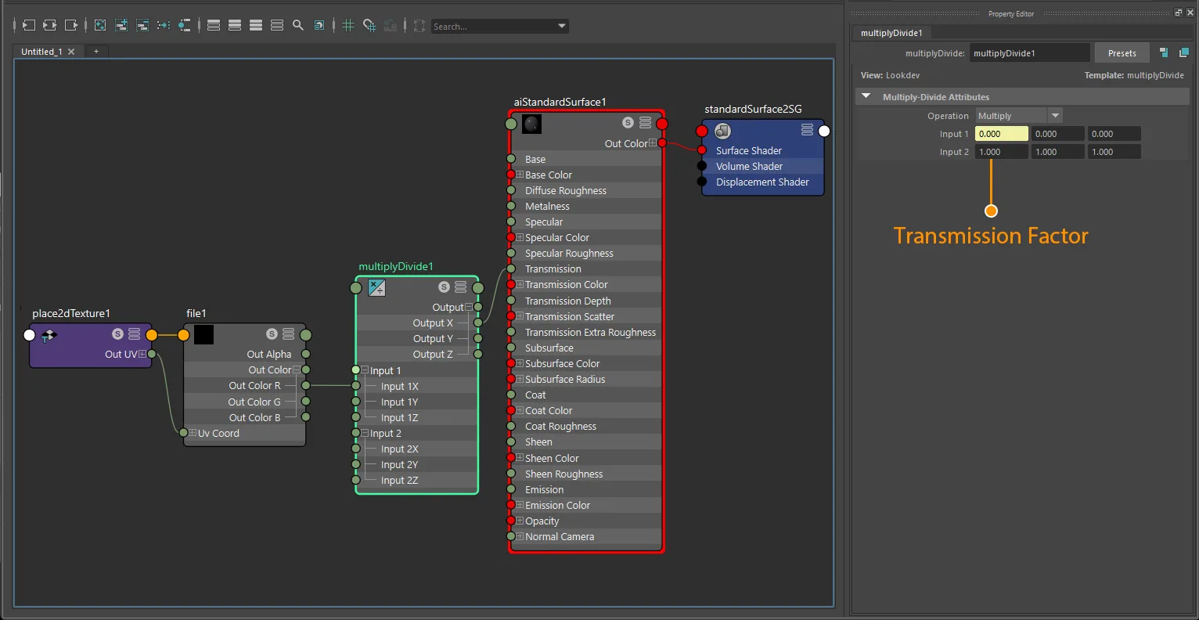Click the file1 black texture swatch
This screenshot has height=620, width=1199.
203,334
